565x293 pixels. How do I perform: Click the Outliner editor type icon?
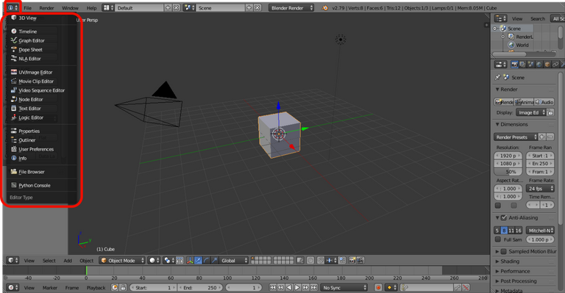500,18
